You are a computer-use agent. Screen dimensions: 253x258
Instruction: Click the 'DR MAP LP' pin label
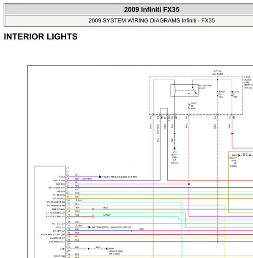point(59,231)
